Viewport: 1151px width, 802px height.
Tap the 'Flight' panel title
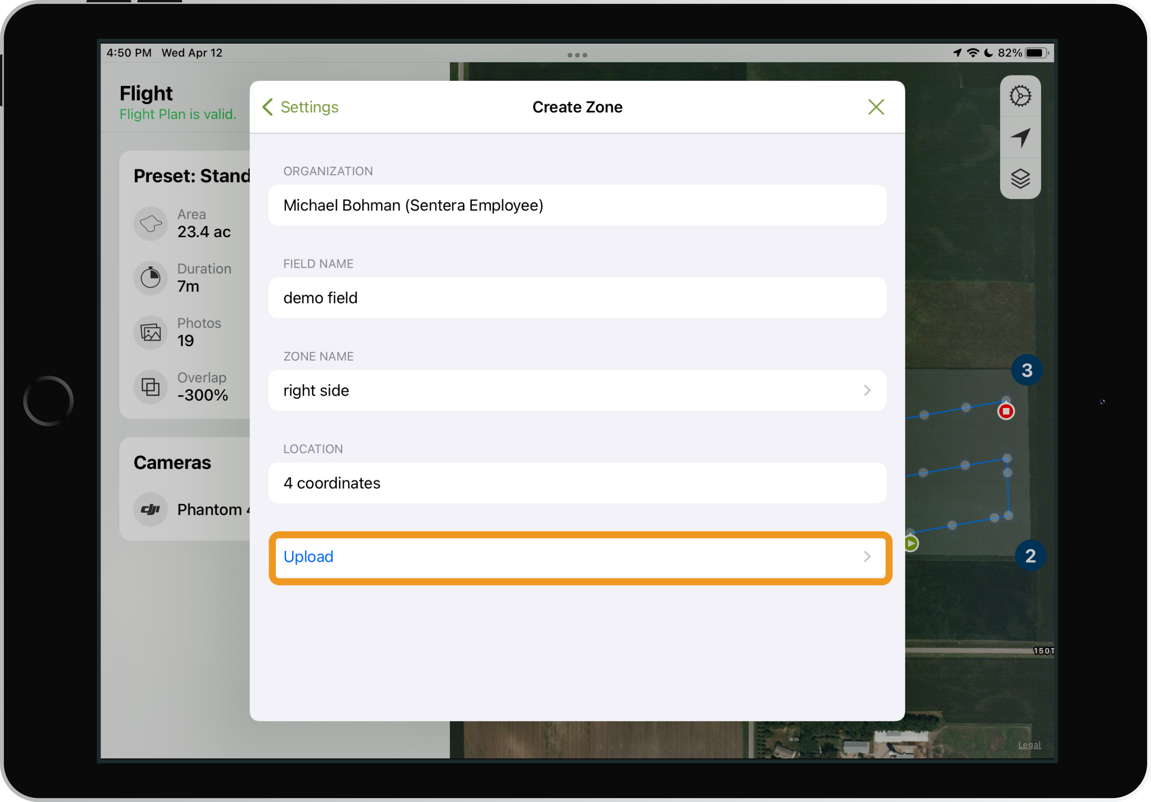click(146, 94)
